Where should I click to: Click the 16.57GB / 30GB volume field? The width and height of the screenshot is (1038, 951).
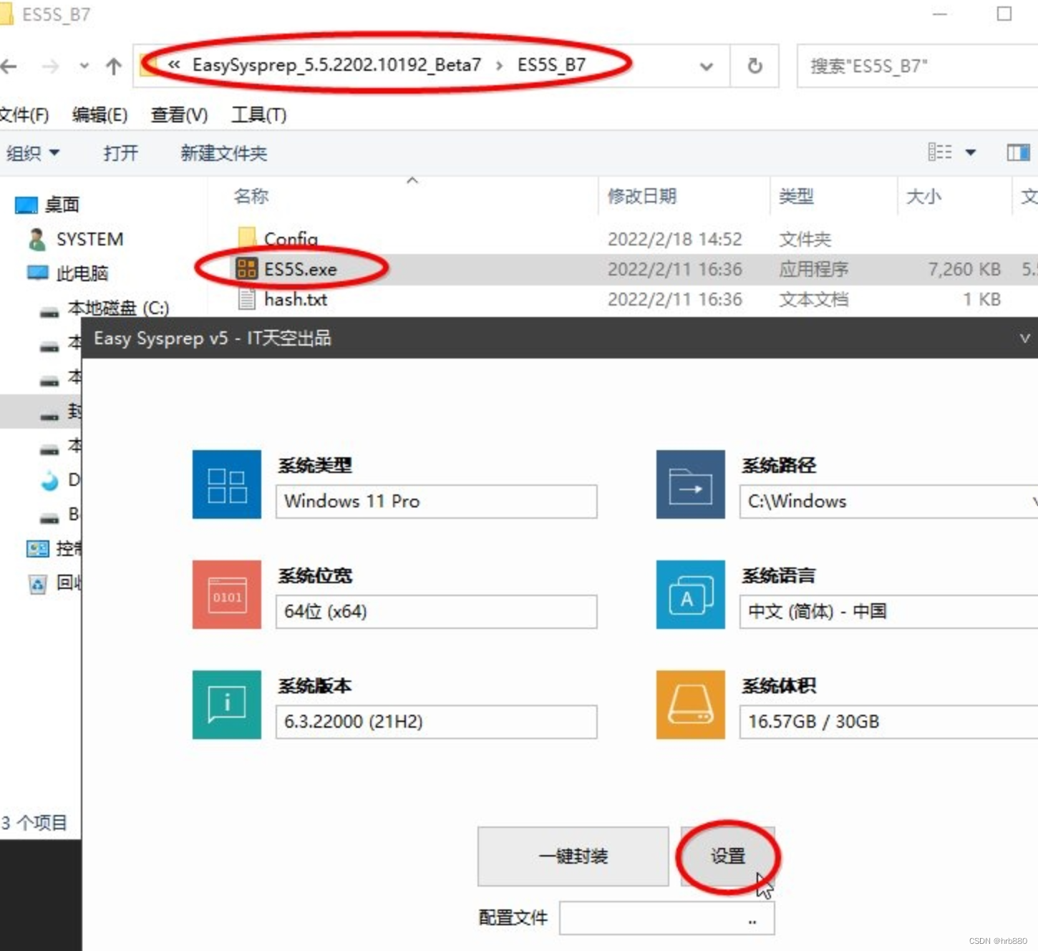[x=888, y=722]
